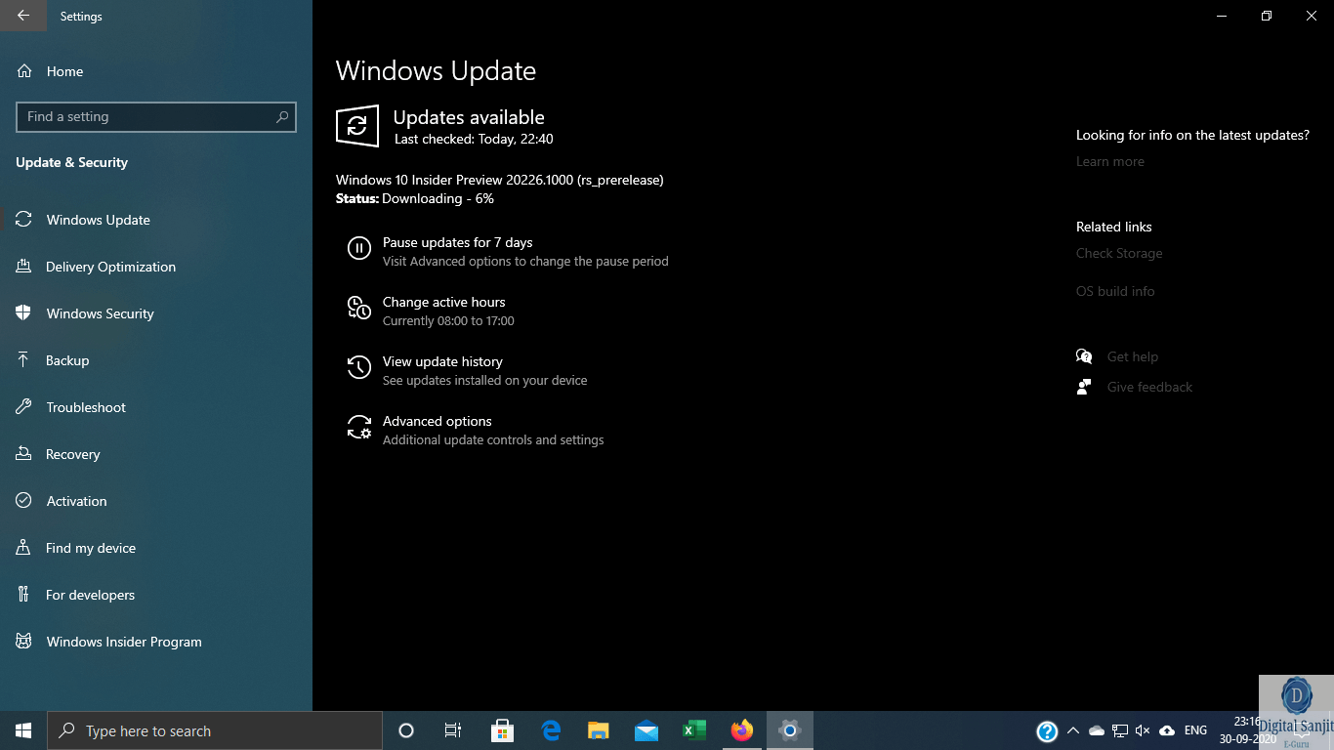Launch Microsoft Store from the taskbar
Image resolution: width=1334 pixels, height=750 pixels.
click(502, 730)
